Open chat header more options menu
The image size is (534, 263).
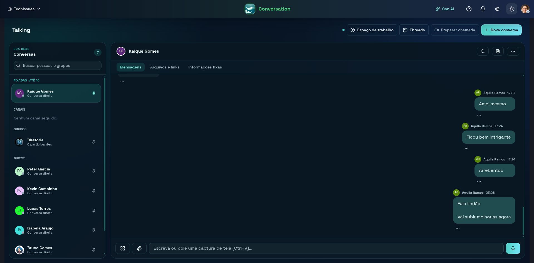[x=513, y=51]
